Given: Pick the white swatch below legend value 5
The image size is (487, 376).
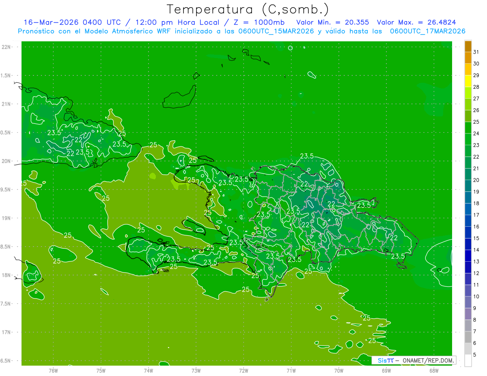Looking at the screenshot, I should pyautogui.click(x=468, y=361).
